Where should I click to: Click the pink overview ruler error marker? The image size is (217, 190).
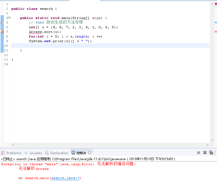[x=216, y=32]
